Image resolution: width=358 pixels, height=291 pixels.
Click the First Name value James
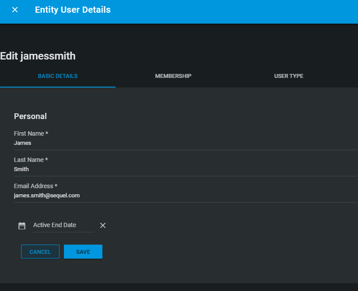[x=23, y=143]
